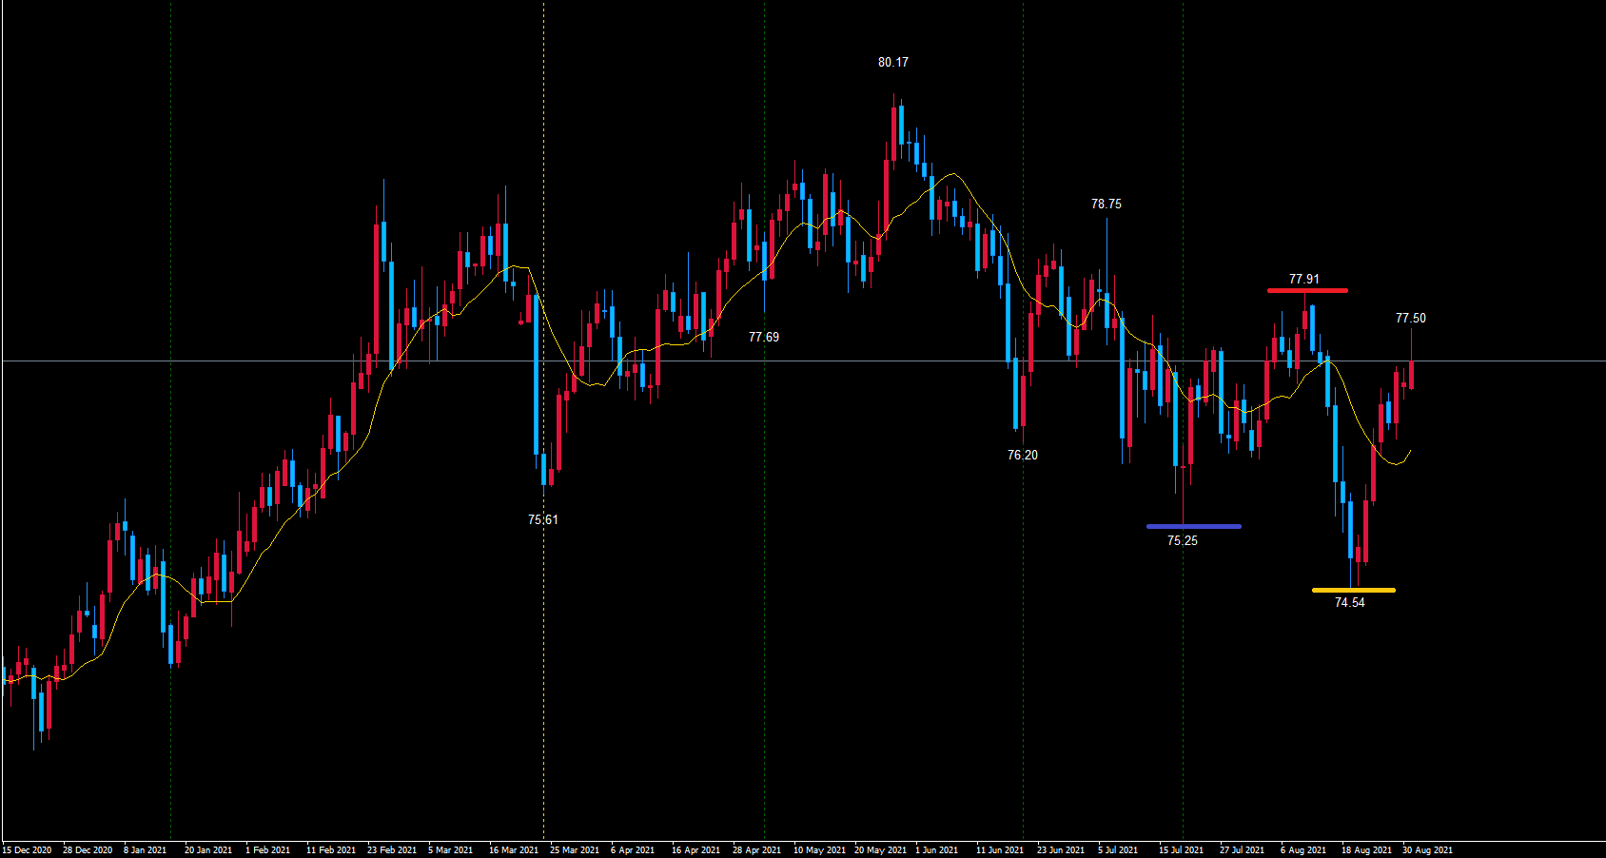Image resolution: width=1606 pixels, height=858 pixels.
Task: Click the 30 Aug 2021 date label
Action: point(1427,850)
